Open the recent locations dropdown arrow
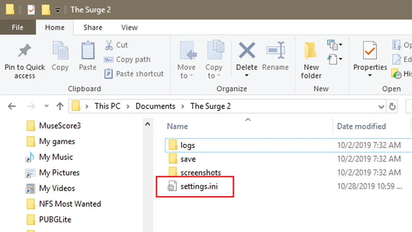 (x=46, y=106)
